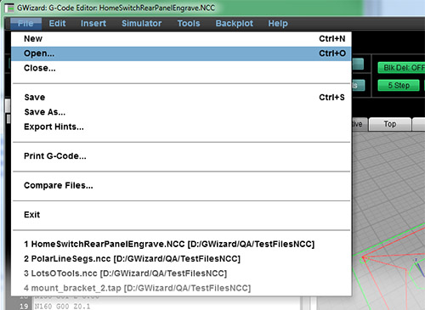Open the Insert menu
This screenshot has width=425, height=310.
[93, 24]
